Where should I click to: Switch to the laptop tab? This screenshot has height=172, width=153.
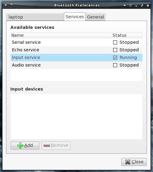click(x=35, y=17)
